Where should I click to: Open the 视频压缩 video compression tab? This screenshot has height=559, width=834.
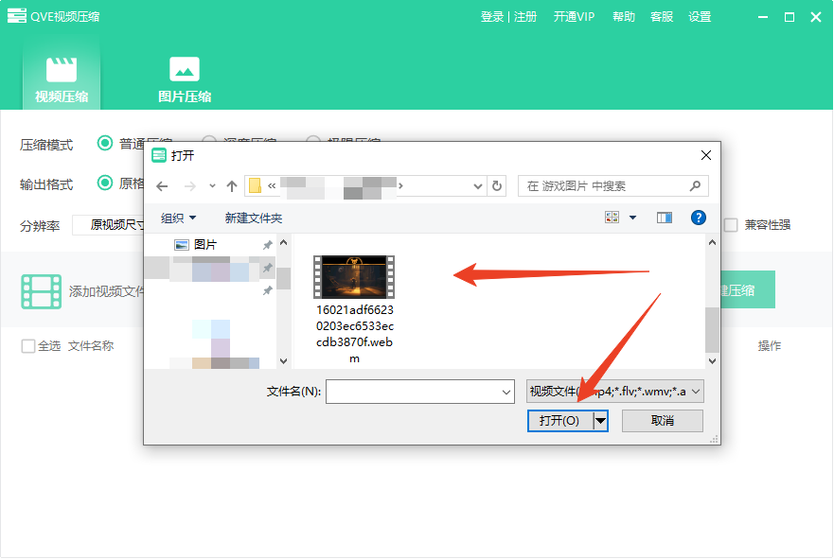62,79
